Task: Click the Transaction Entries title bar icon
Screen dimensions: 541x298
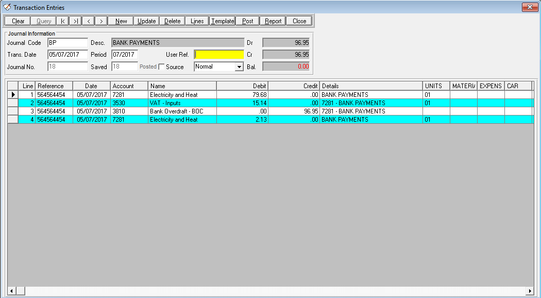Action: click(x=7, y=7)
